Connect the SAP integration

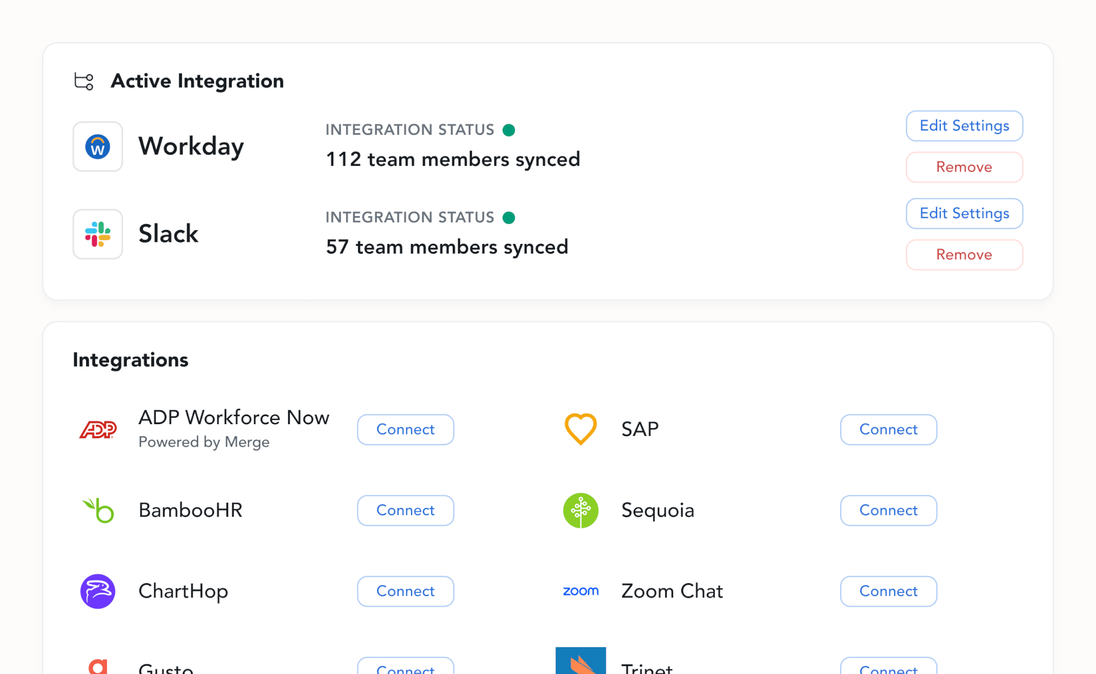[x=888, y=430]
